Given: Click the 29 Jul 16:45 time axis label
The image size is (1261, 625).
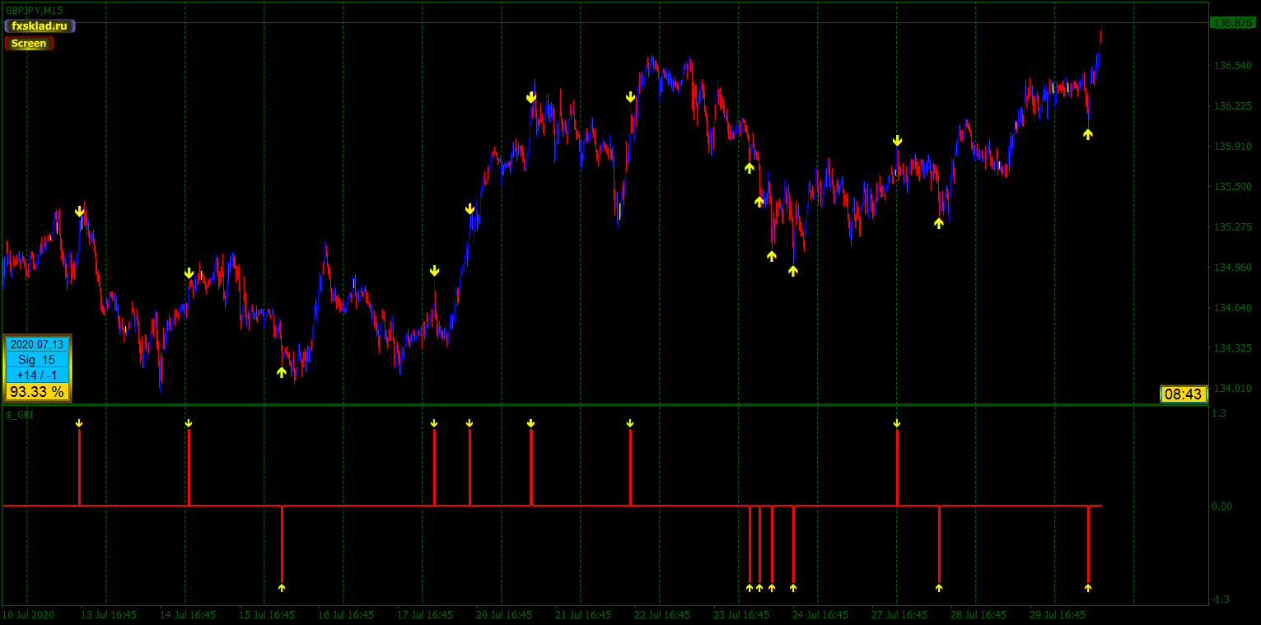Looking at the screenshot, I should (1058, 614).
